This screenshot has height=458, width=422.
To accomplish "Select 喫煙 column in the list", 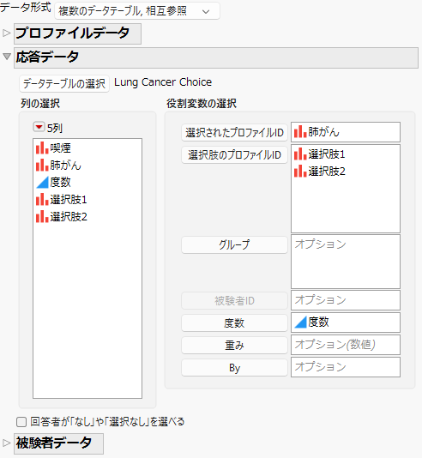I will point(60,148).
